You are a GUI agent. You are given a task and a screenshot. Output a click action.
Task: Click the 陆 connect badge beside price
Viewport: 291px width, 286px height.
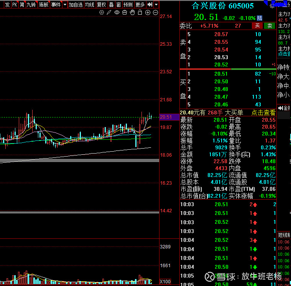260,18
